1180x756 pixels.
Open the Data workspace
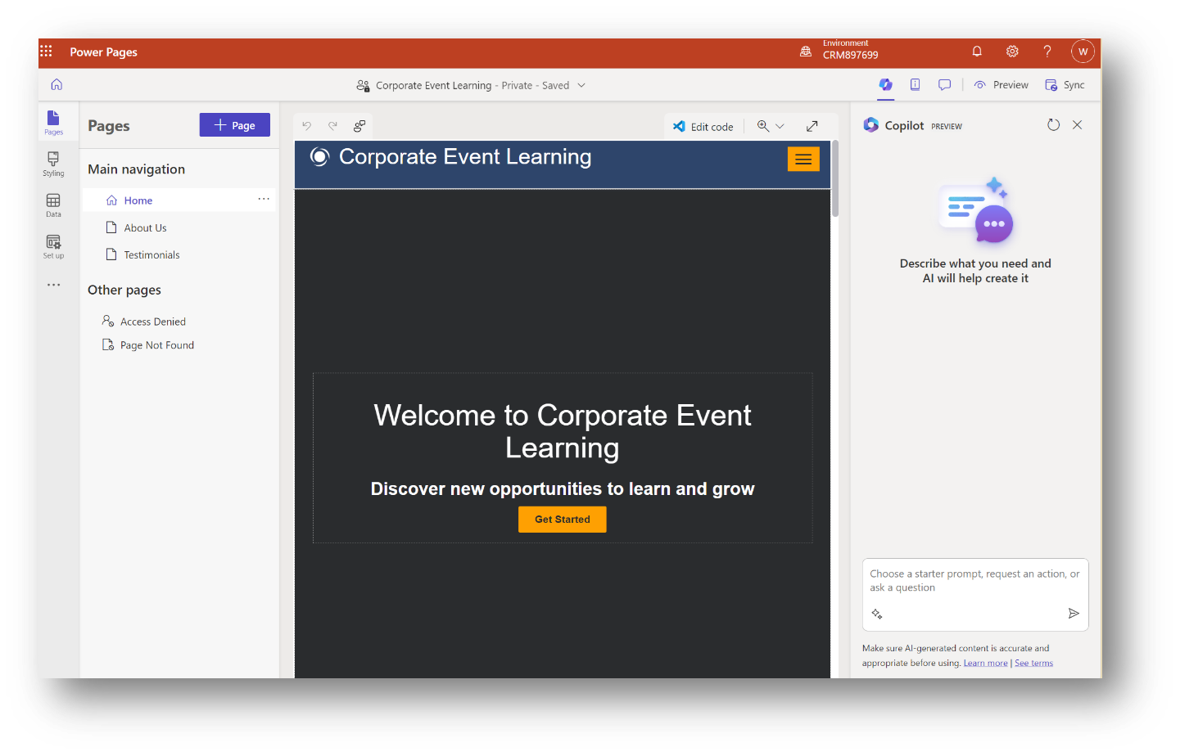pos(53,205)
